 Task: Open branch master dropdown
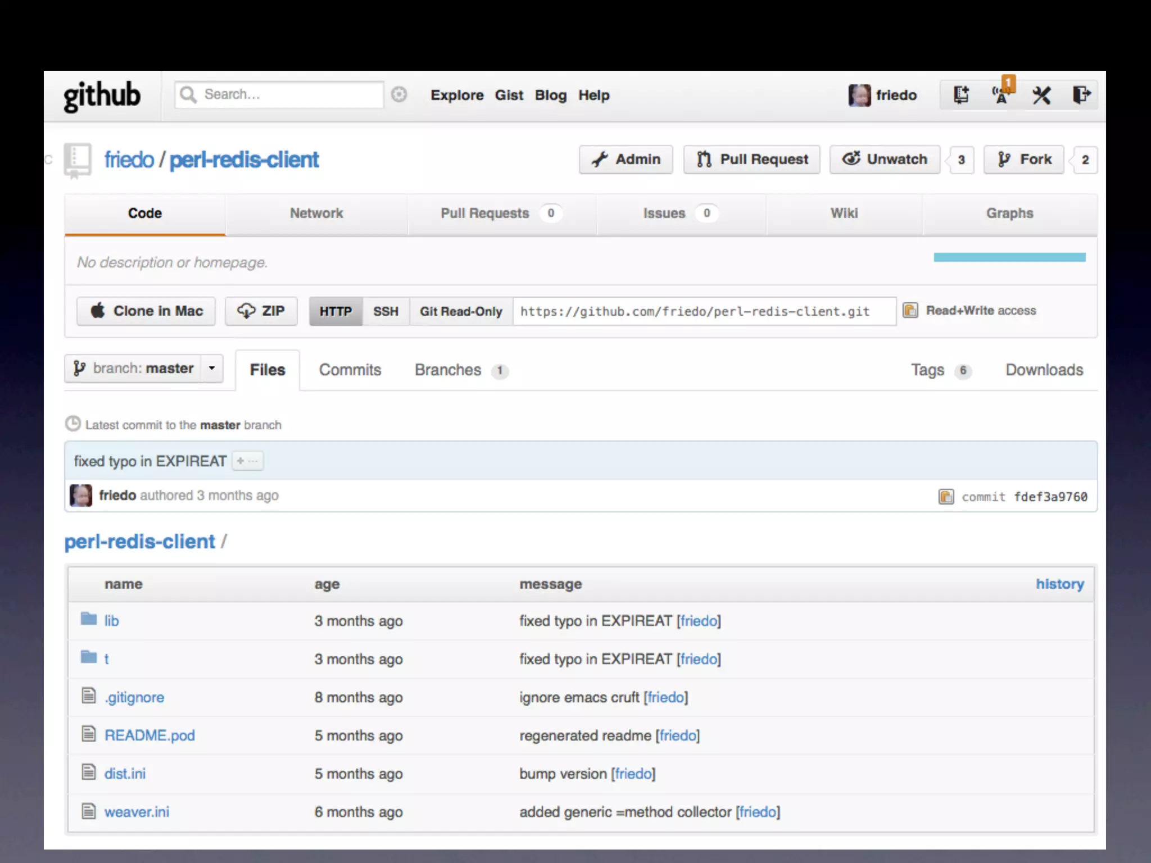point(144,369)
